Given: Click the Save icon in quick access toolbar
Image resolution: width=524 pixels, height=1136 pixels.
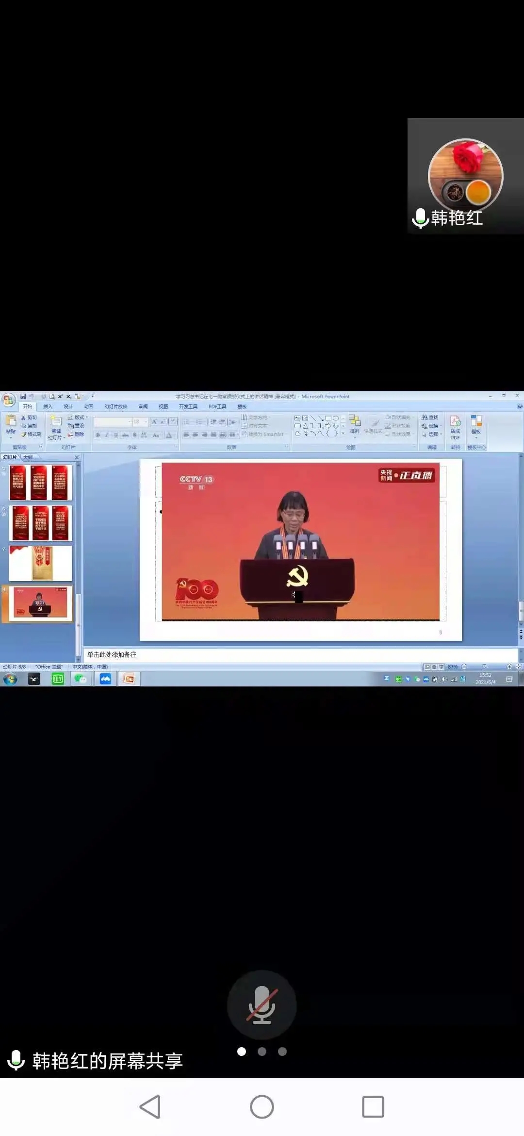Looking at the screenshot, I should coord(23,396).
